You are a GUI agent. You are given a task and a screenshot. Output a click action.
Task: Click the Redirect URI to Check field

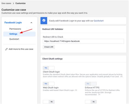pyautogui.click(x=83, y=41)
